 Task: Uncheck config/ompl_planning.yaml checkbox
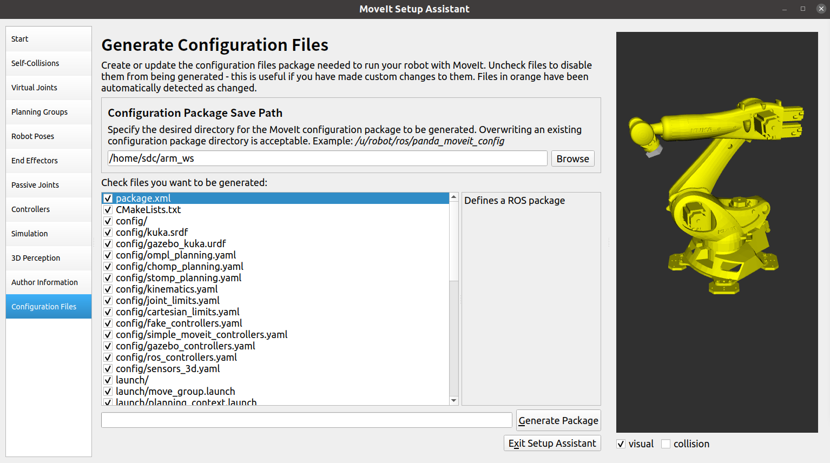pyautogui.click(x=108, y=255)
